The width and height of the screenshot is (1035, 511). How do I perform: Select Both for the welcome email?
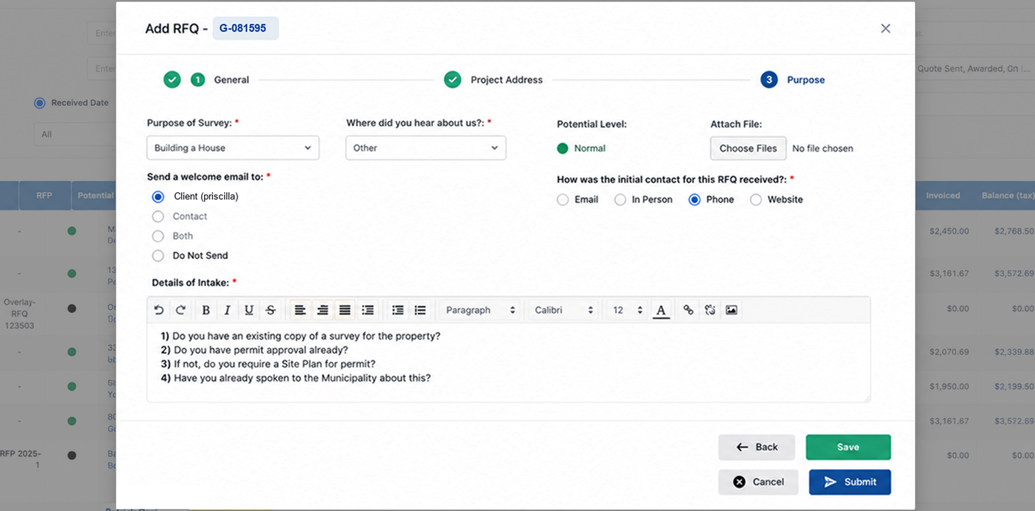coord(158,236)
